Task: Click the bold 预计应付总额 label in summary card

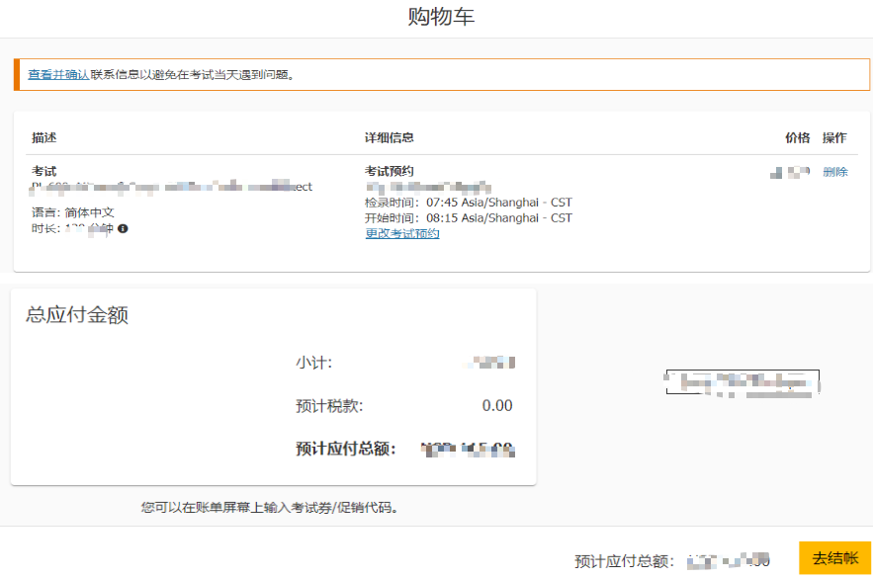Action: point(345,450)
